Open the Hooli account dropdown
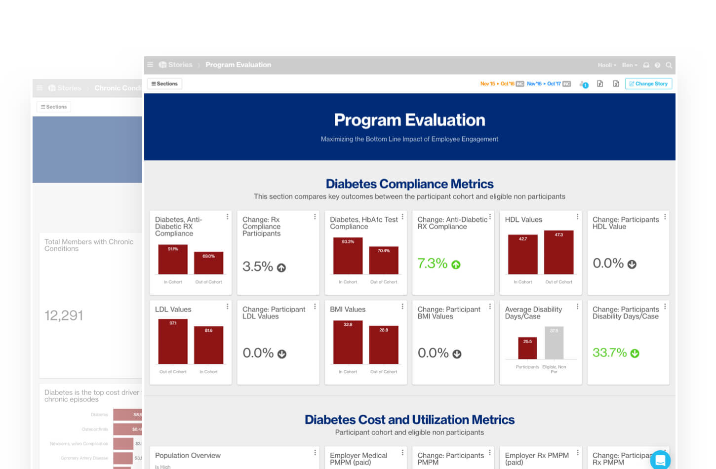This screenshot has height=469, width=716. click(x=607, y=65)
